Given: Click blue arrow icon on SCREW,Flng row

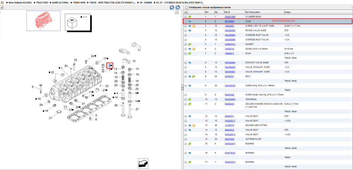Looking at the screenshot, I should (x=190, y=86).
